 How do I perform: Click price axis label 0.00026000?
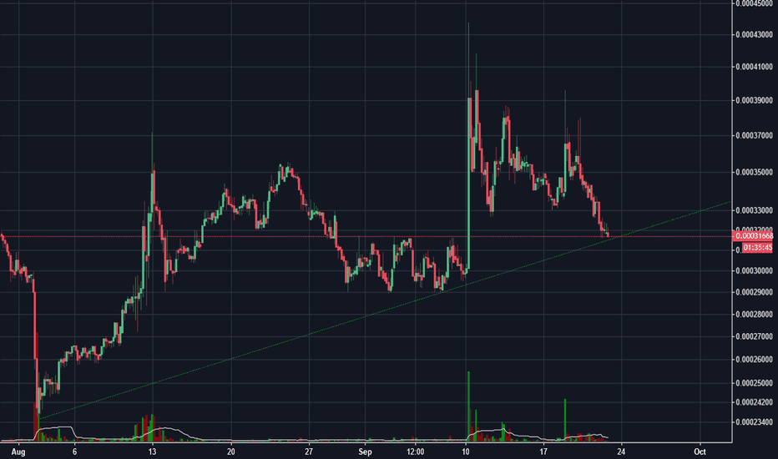(754, 359)
